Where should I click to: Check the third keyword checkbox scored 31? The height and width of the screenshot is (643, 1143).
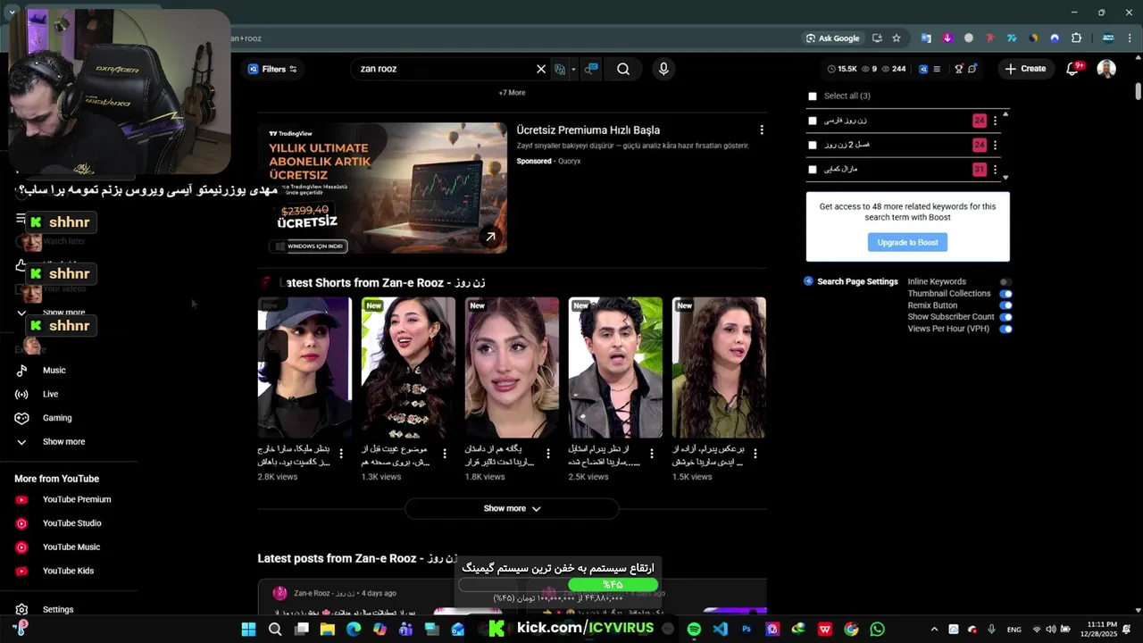812,169
